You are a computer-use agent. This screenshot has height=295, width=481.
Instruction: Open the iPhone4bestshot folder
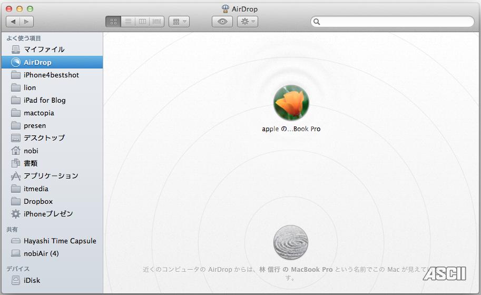(x=52, y=75)
